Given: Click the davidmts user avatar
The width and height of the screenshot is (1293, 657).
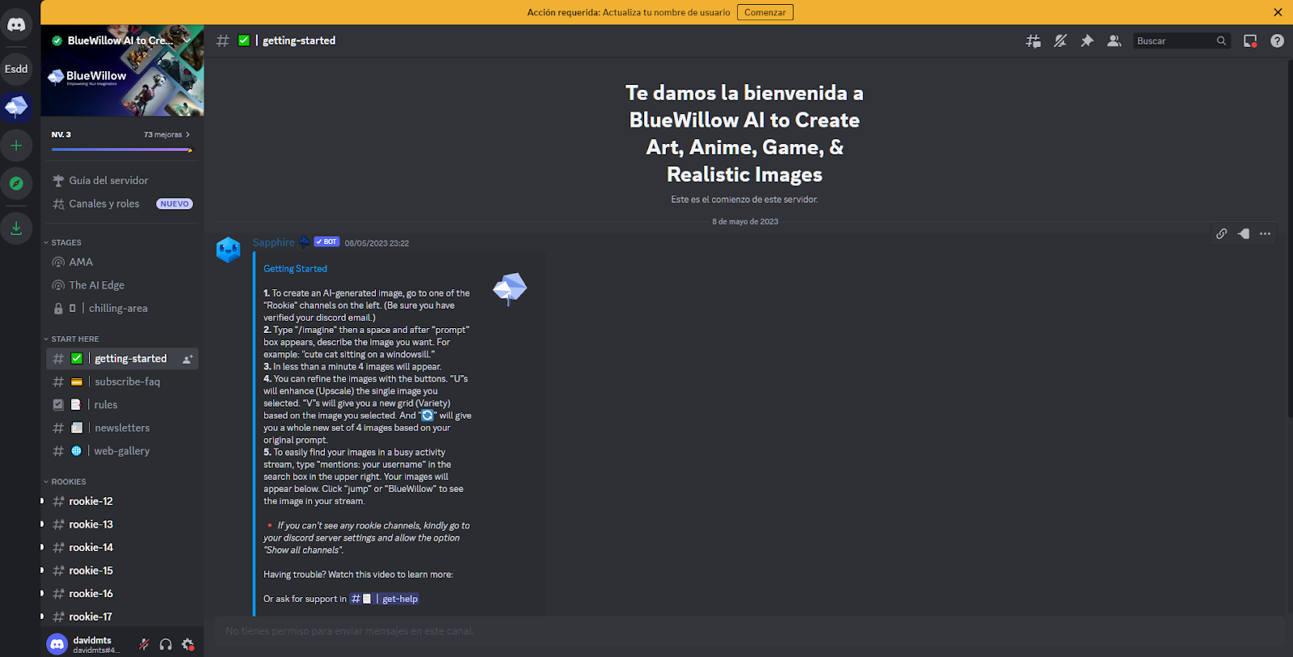Looking at the screenshot, I should [57, 644].
